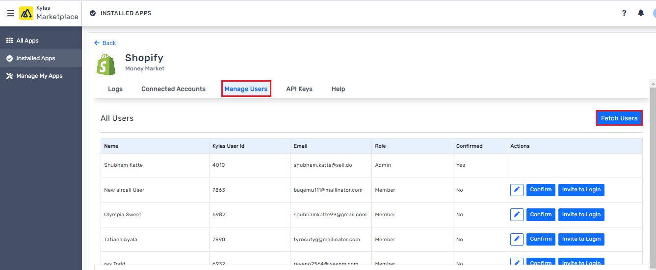
Task: Select the email shubhamkatte99@gmail.com
Action: coord(330,215)
